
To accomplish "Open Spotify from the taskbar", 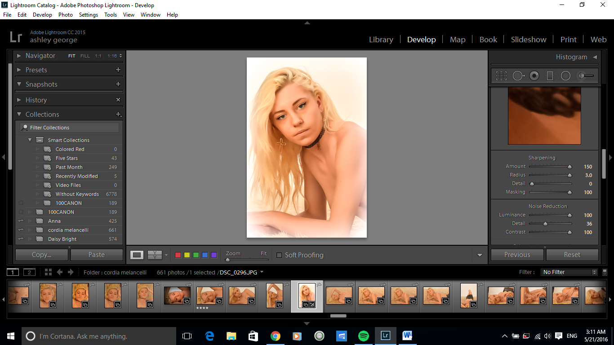I will click(x=364, y=336).
